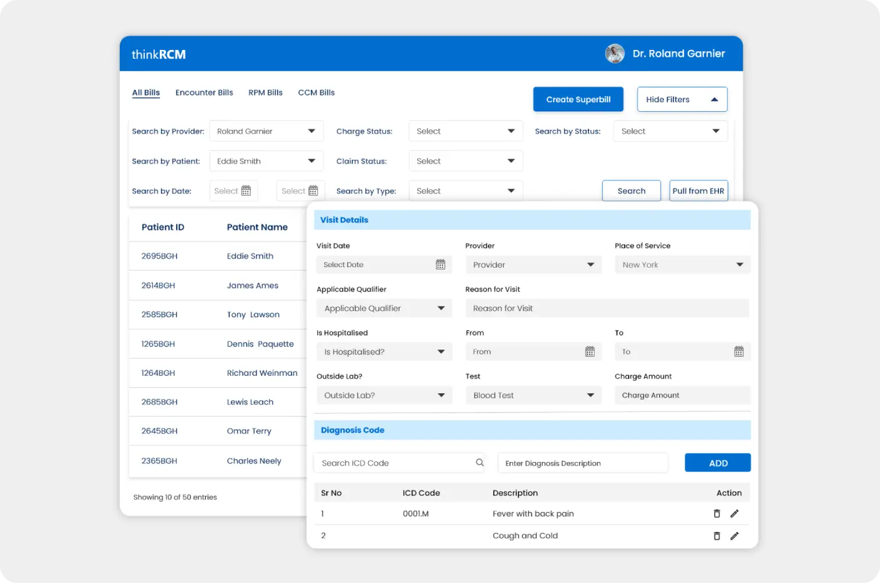Open the RPM Bills tab
The width and height of the screenshot is (880, 583).
(x=265, y=92)
